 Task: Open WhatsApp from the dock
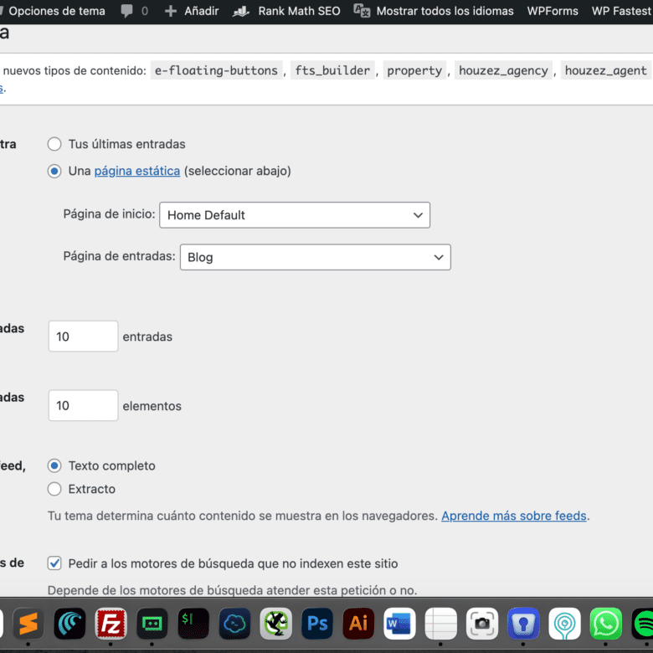605,624
